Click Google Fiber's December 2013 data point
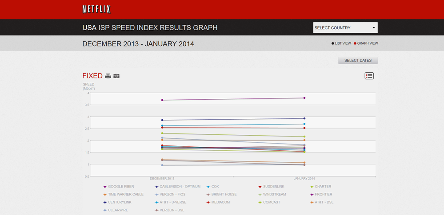Screen dimensions: 444x215 point(162,100)
